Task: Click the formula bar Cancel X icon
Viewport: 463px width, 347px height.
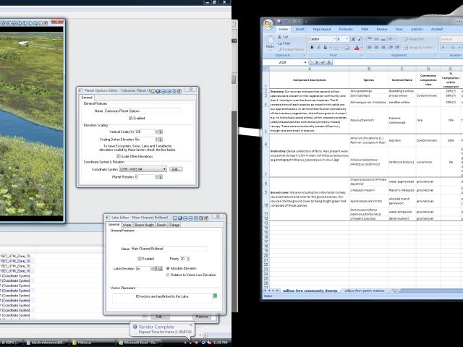Action: [x=317, y=62]
